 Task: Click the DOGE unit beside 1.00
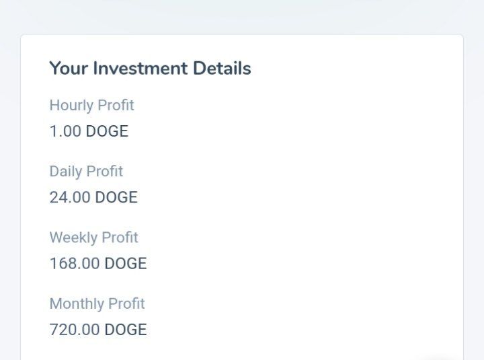[x=107, y=131]
